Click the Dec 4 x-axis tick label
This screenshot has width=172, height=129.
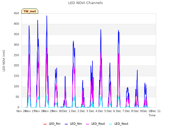93,111
